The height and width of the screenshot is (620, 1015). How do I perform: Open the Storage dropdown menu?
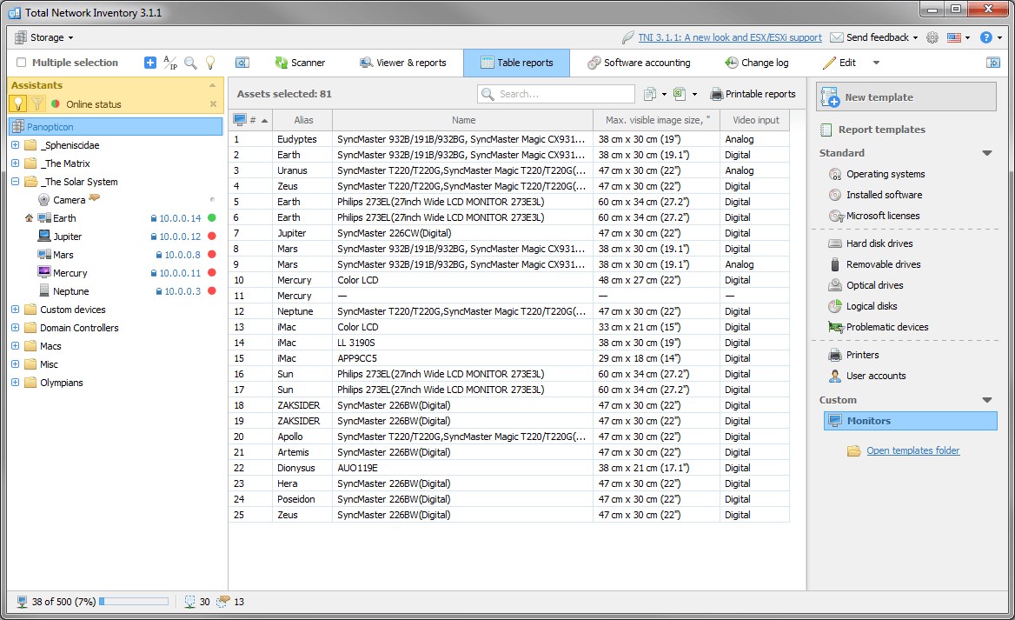click(44, 37)
